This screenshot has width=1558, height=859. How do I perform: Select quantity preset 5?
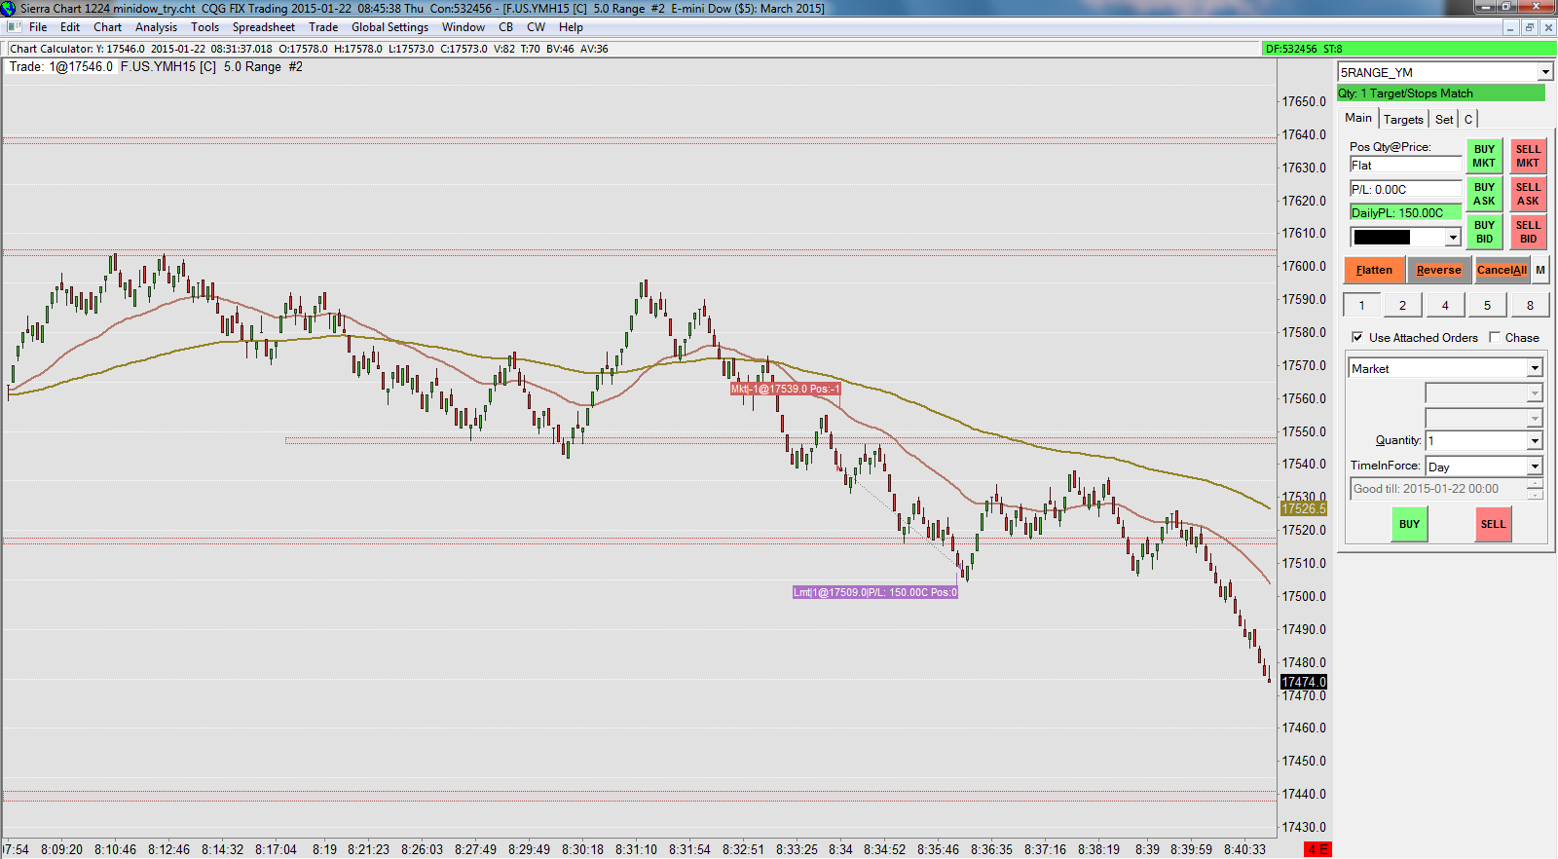tap(1487, 305)
